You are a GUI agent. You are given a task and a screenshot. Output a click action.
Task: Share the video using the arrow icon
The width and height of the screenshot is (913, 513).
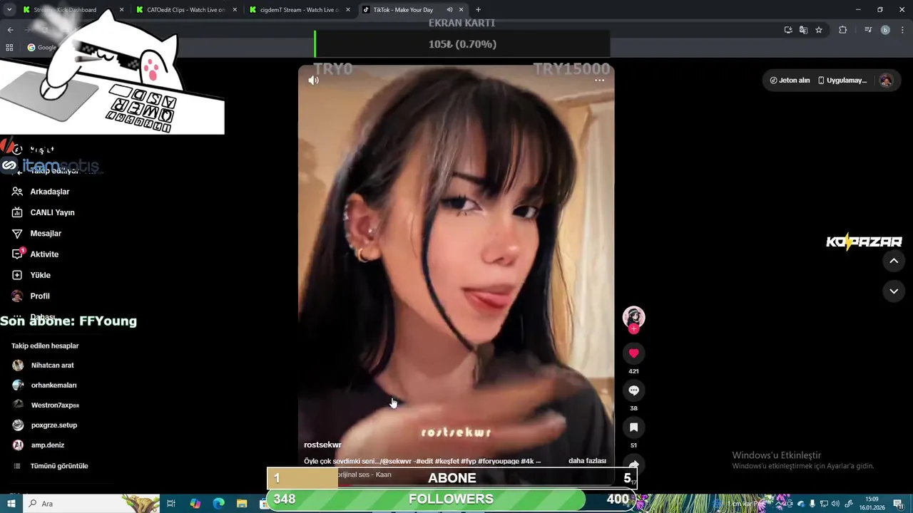(x=633, y=465)
